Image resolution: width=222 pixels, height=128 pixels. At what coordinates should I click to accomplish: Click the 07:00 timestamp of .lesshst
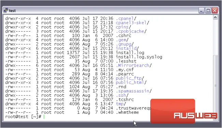pyautogui.click(x=107, y=61)
